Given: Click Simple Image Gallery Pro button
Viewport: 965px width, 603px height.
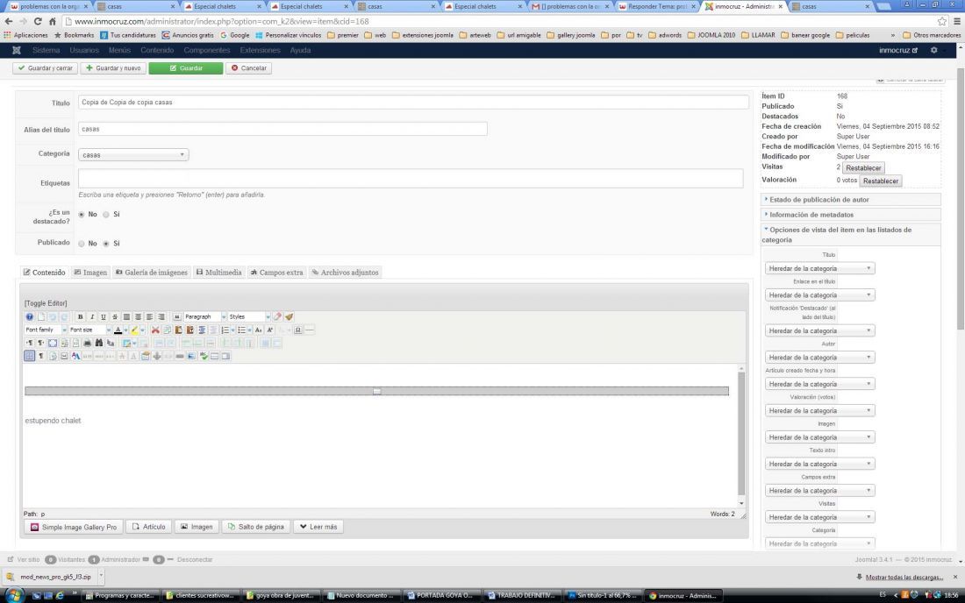Looking at the screenshot, I should pos(73,527).
